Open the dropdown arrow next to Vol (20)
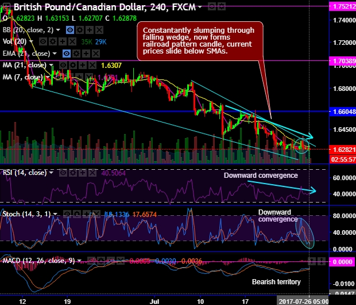The height and width of the screenshot is (305, 356). [x=31, y=41]
